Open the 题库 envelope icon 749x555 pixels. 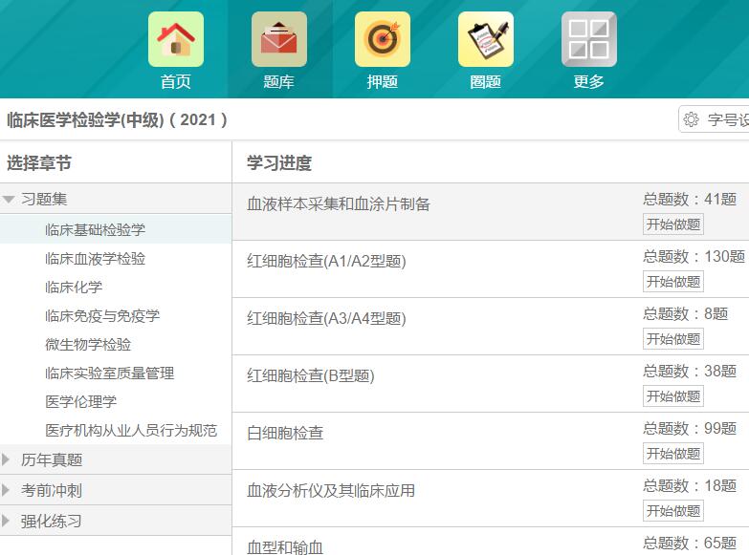[279, 39]
